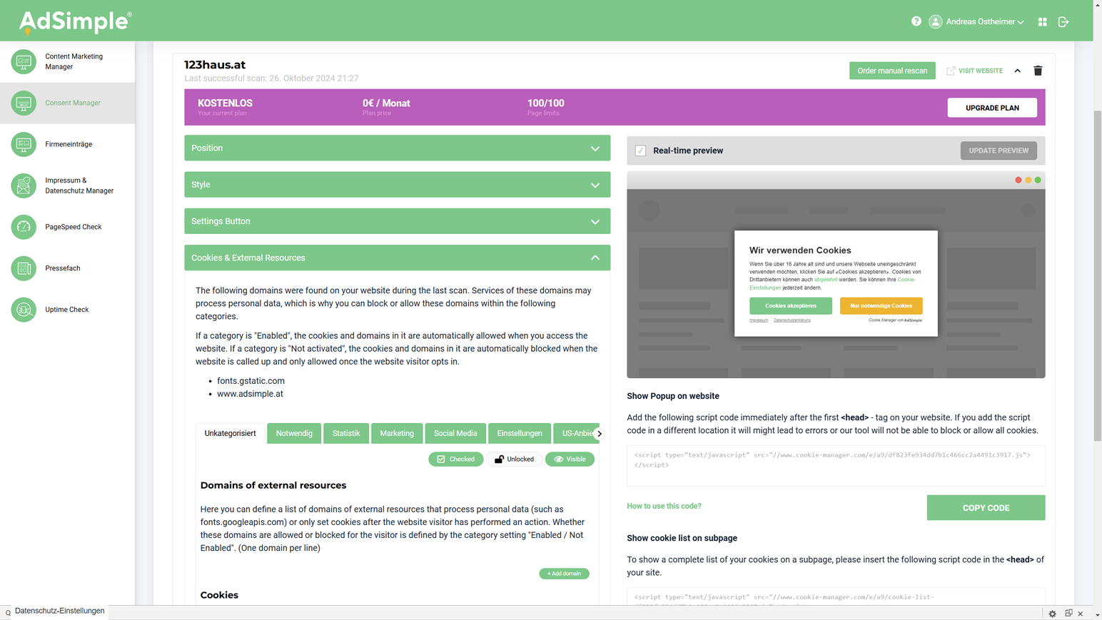This screenshot has width=1102, height=620.
Task: Click the VISIT WEBSITE link
Action: [980, 71]
